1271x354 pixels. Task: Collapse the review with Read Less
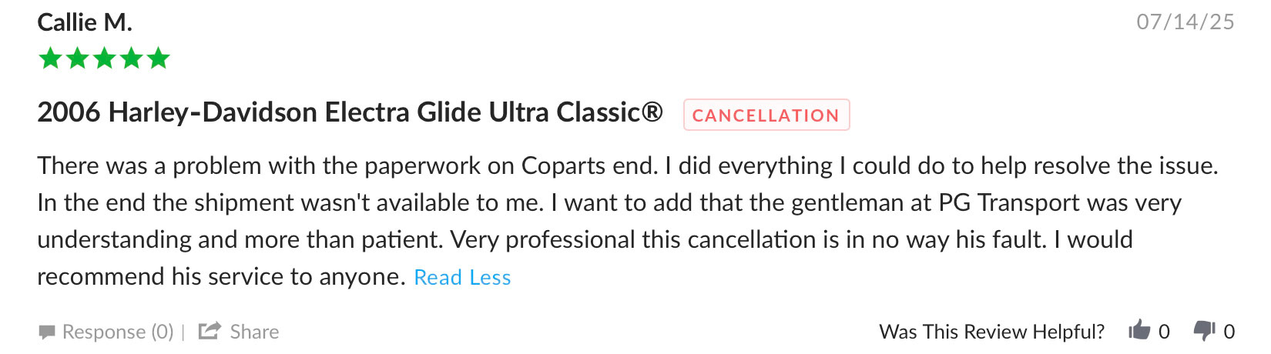462,278
